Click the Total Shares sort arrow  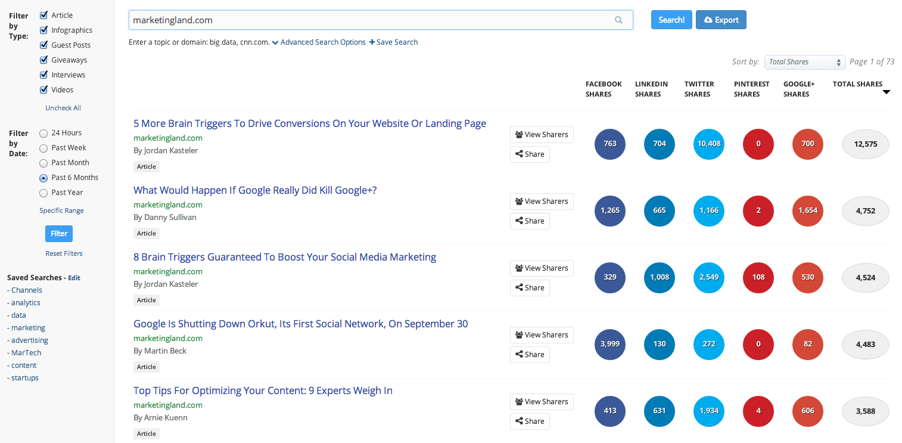[887, 92]
